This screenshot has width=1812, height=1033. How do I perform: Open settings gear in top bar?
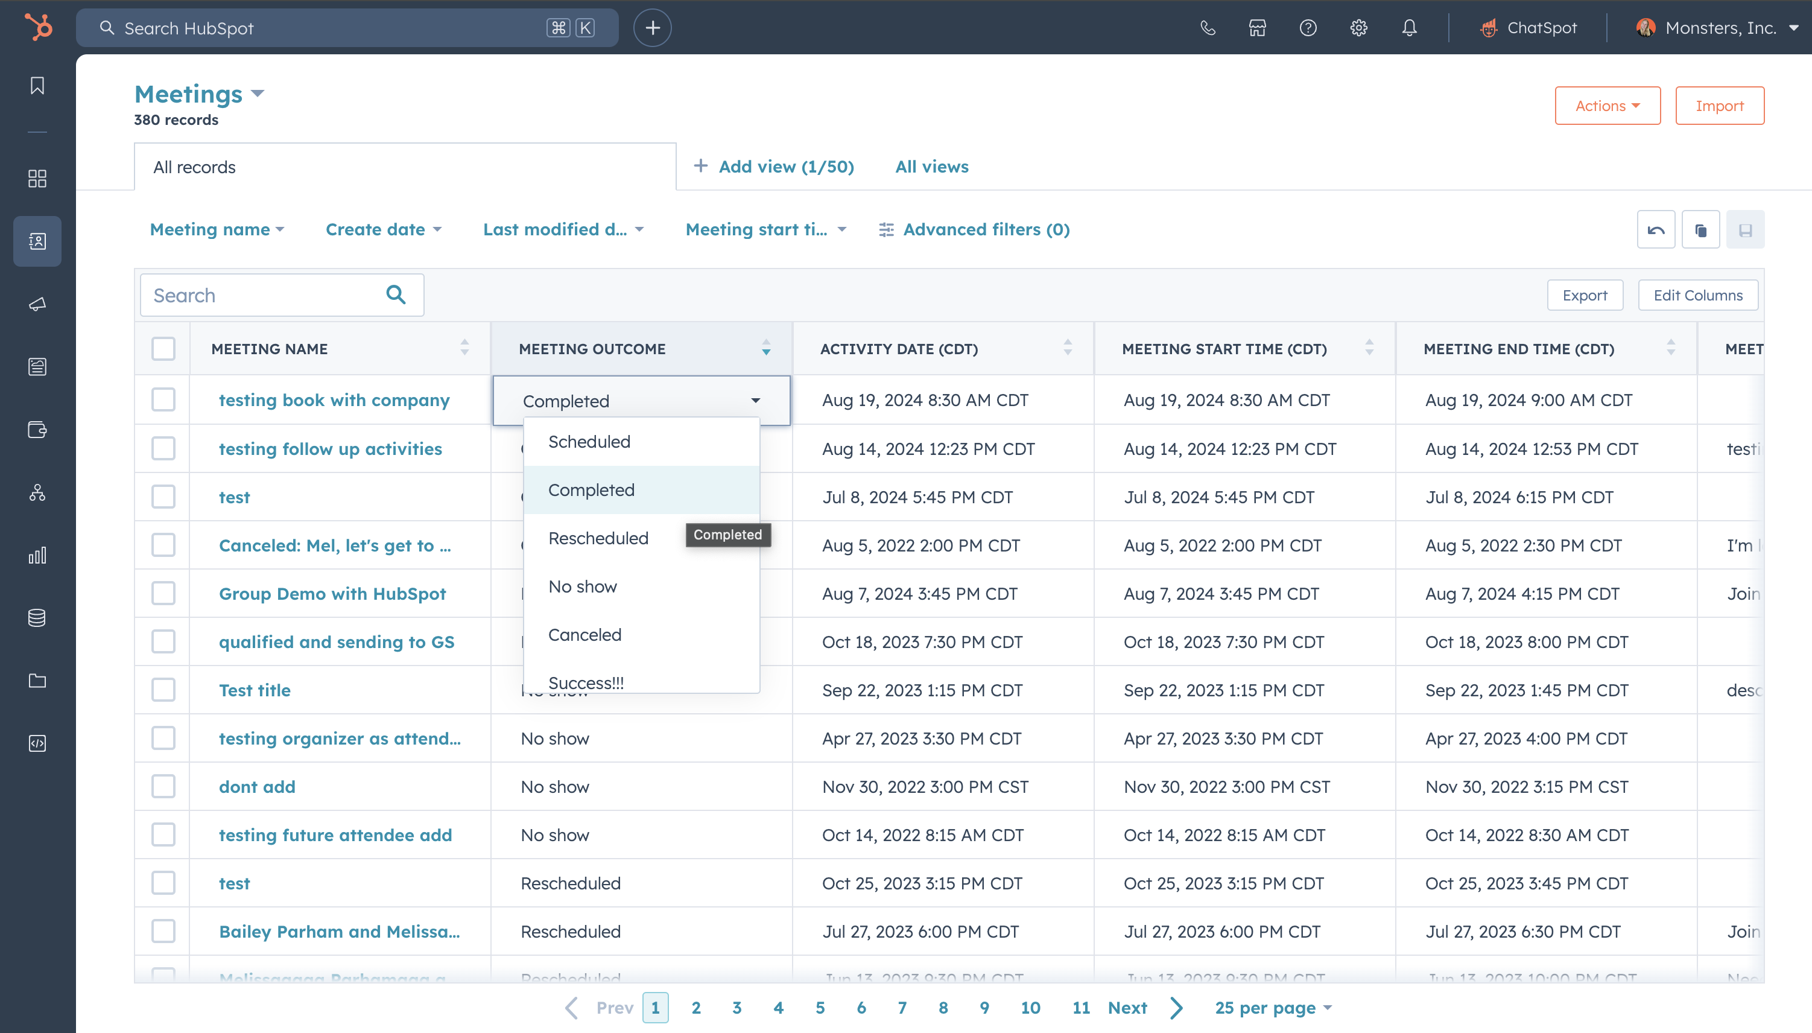(x=1358, y=28)
